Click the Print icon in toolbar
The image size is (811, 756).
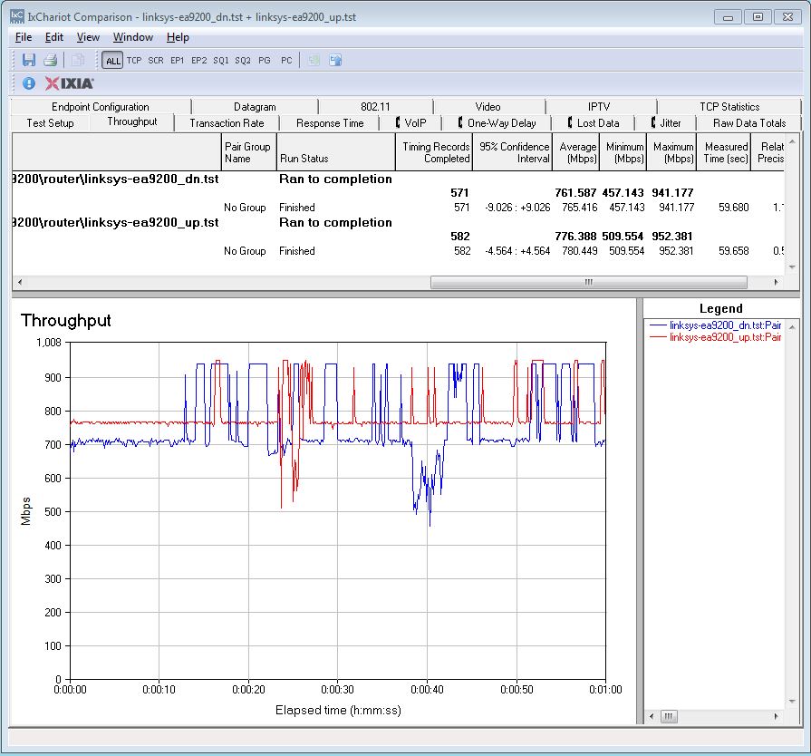(x=50, y=60)
